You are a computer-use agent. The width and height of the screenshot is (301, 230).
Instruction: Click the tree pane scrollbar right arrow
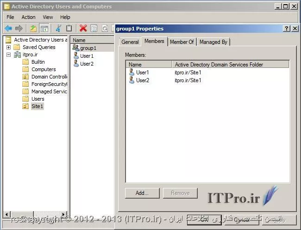point(63,214)
